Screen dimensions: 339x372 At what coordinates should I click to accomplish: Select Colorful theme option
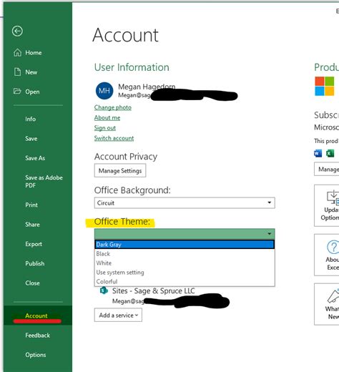point(185,281)
